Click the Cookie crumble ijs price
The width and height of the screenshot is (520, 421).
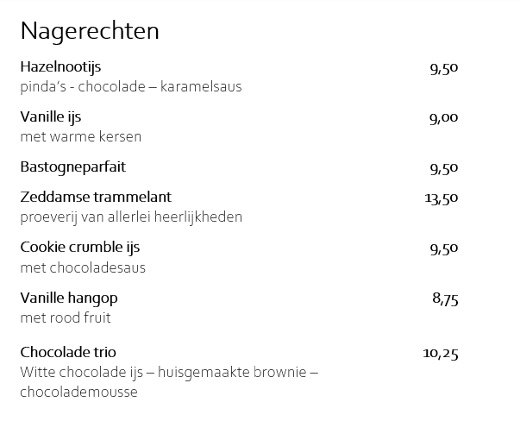tap(443, 248)
